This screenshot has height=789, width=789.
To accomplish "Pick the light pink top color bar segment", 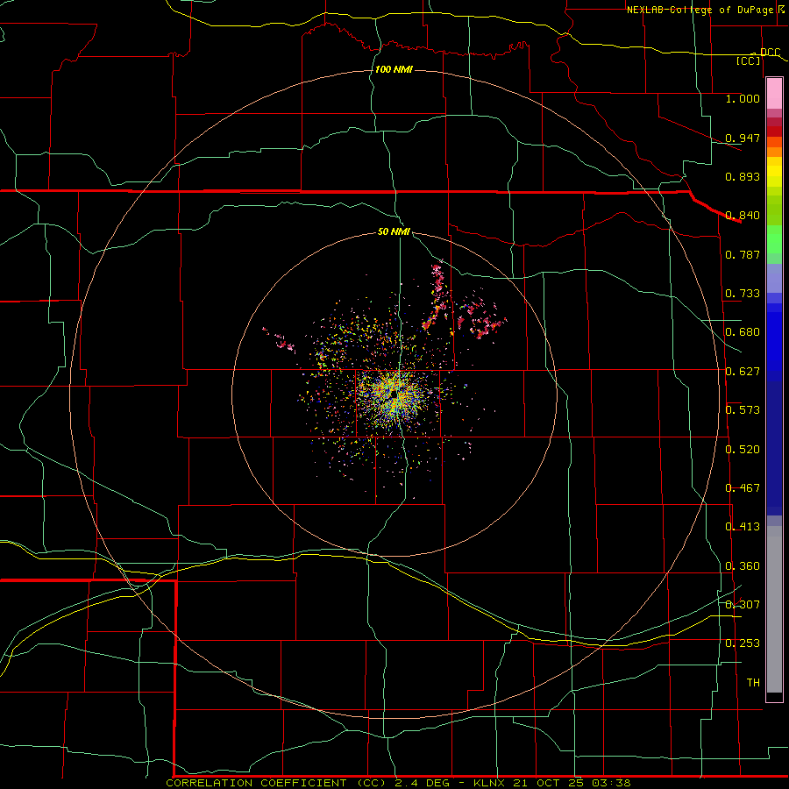I will (774, 94).
